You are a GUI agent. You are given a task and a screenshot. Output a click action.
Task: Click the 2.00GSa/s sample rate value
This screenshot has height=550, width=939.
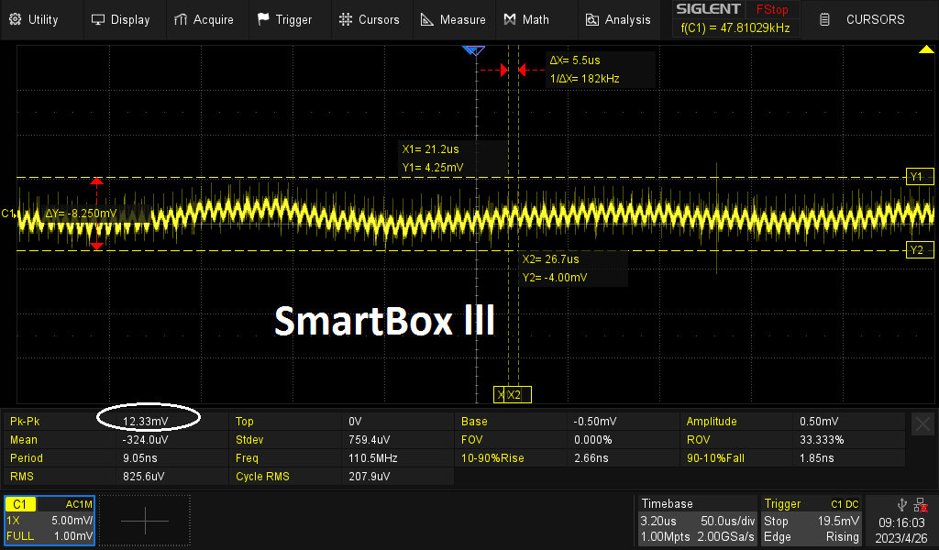[726, 537]
